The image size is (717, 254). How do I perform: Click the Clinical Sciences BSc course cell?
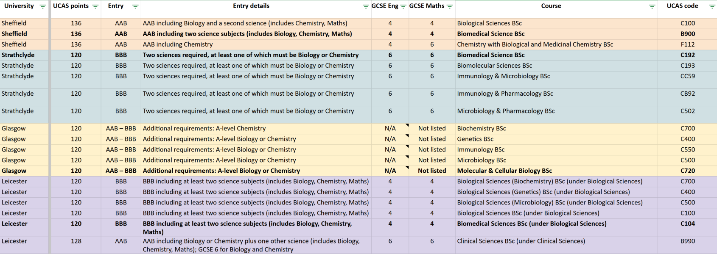(556, 245)
